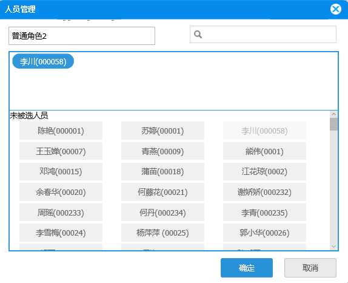Remove selected person 李川(000058) tag
This screenshot has height=283, width=348.
click(43, 61)
